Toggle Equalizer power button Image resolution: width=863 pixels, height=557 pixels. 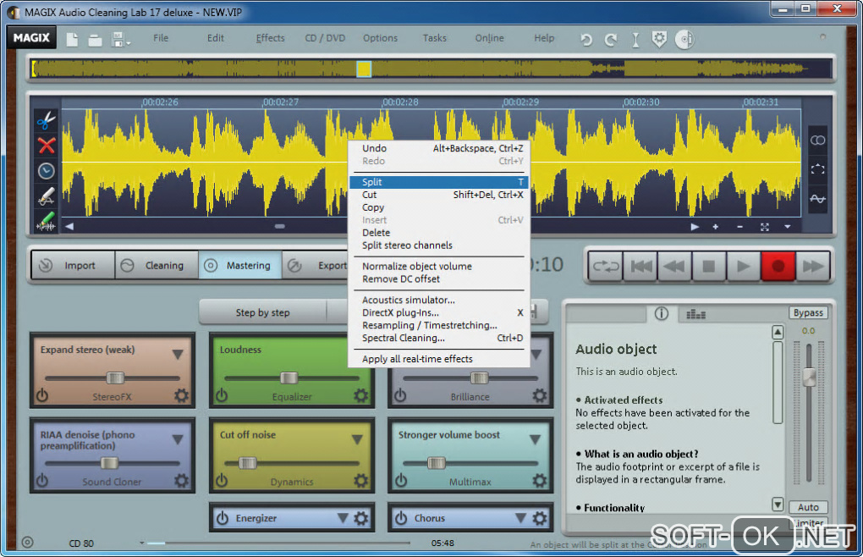[222, 395]
